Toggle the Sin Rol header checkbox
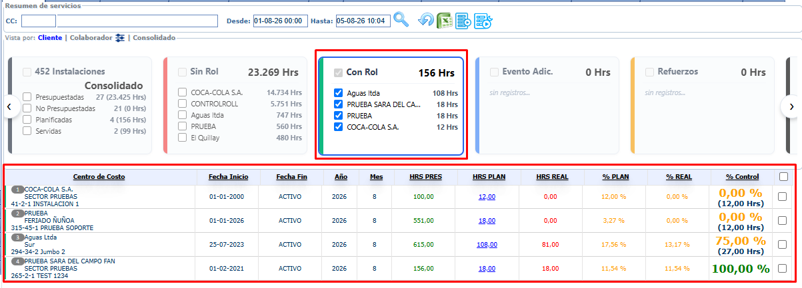Viewport: 802px width, 288px height. click(183, 72)
